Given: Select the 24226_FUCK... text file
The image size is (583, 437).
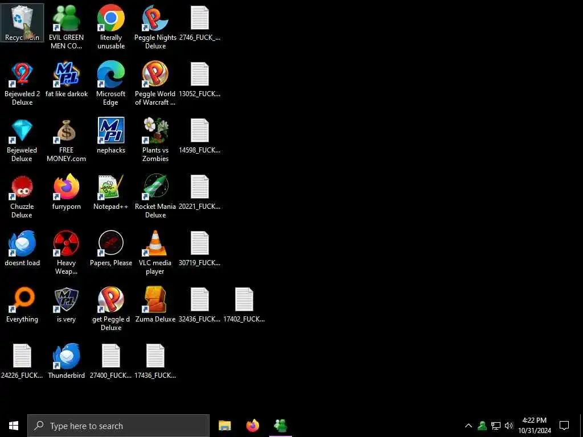Looking at the screenshot, I should (x=22, y=361).
